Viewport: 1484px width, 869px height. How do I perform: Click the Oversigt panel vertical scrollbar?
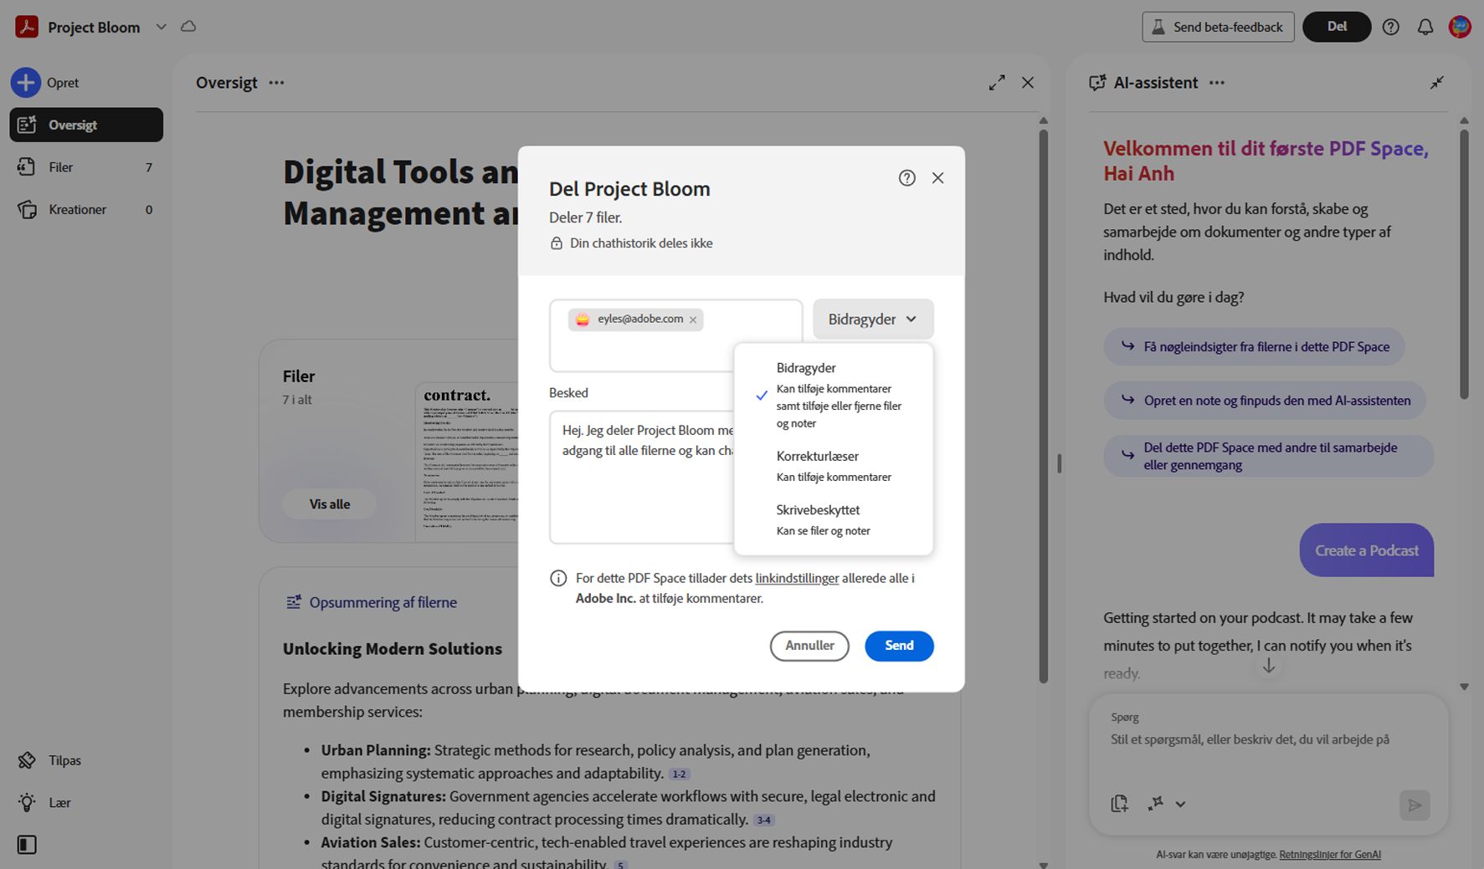(x=1043, y=406)
